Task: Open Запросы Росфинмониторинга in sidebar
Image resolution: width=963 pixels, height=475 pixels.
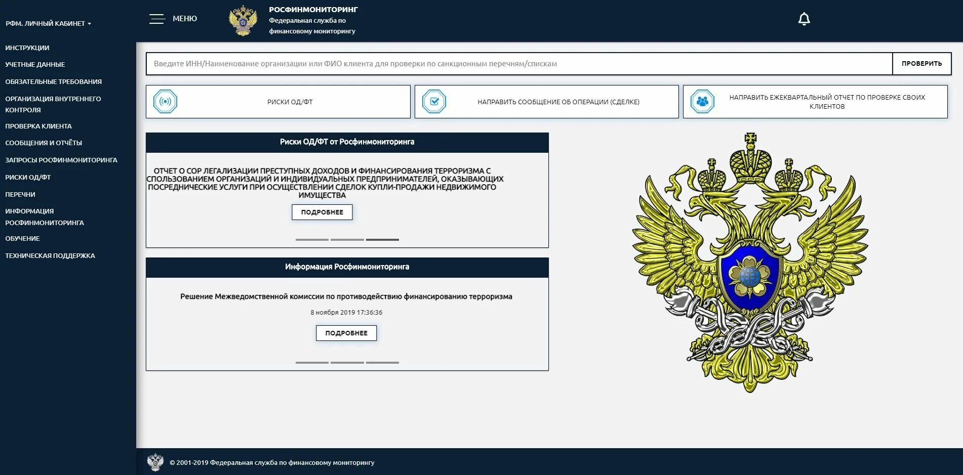Action: pyautogui.click(x=61, y=160)
